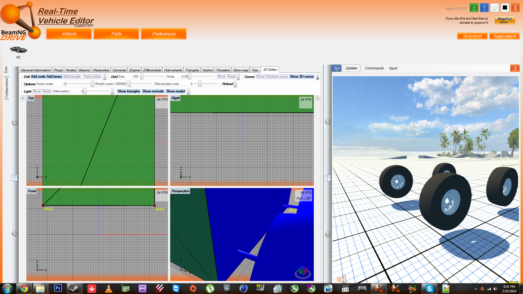The image size is (523, 294).
Task: Open Photoshop from the taskbar
Action: [x=58, y=288]
